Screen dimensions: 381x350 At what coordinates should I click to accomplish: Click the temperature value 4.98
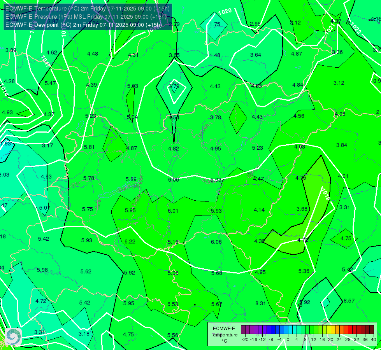(340, 114)
